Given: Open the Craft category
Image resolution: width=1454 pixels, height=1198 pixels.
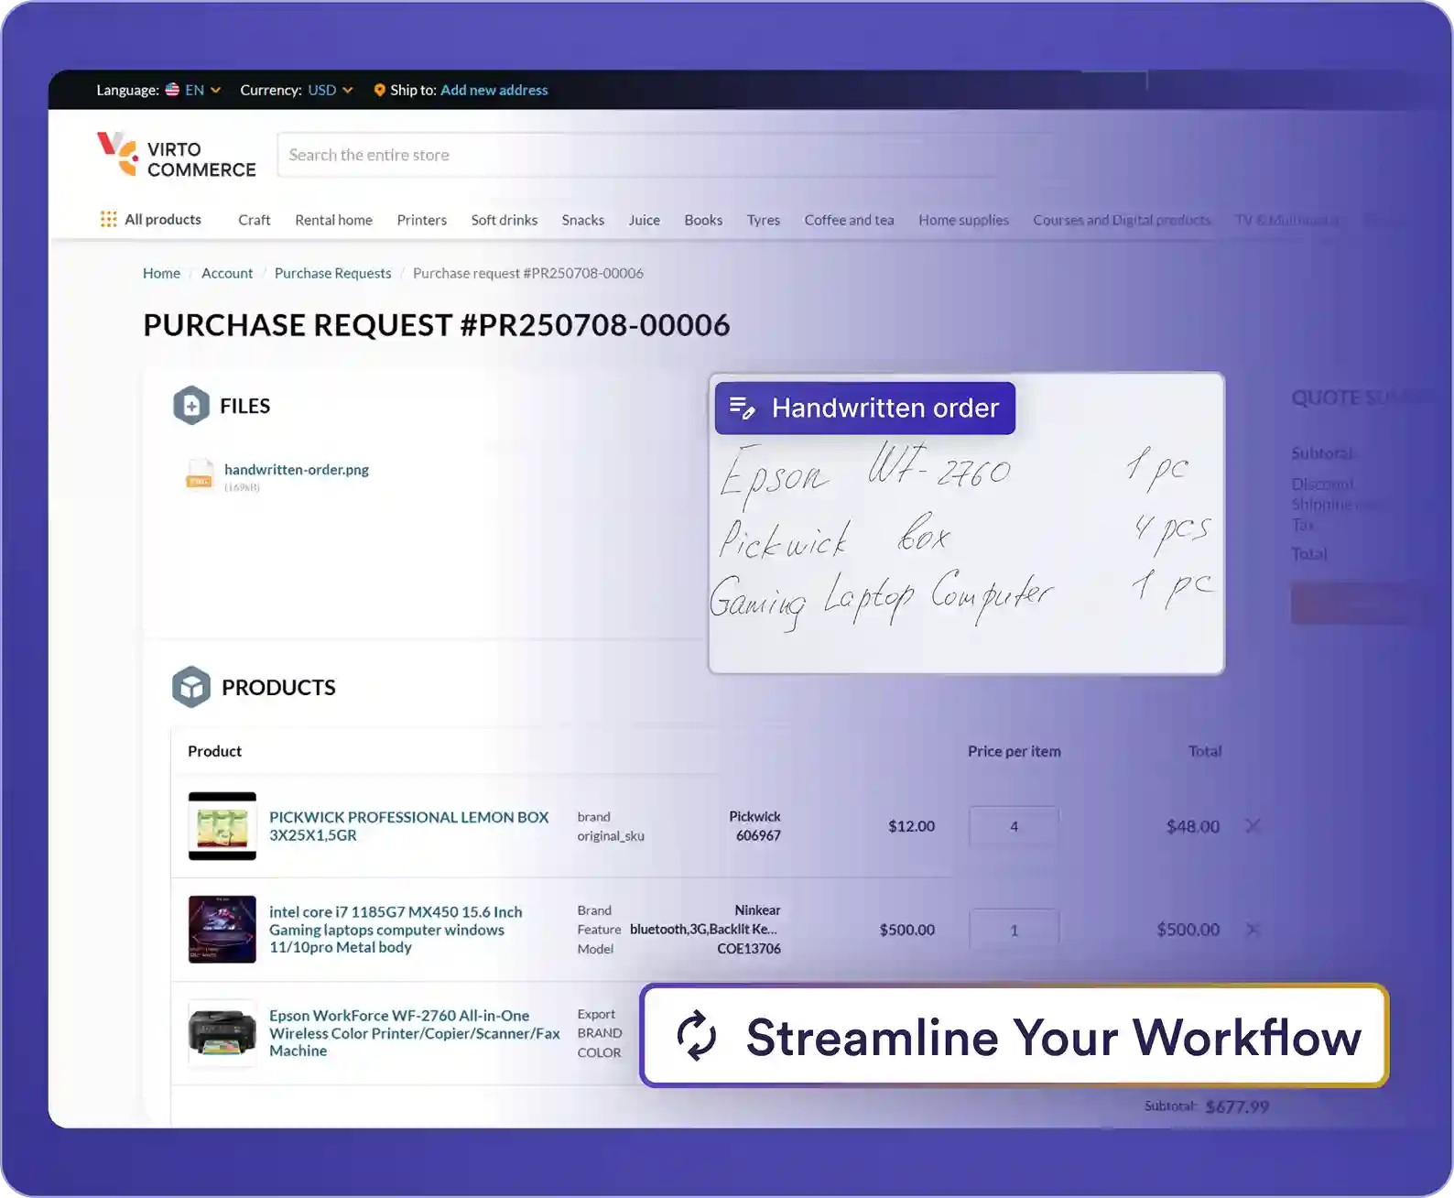Looking at the screenshot, I should click(x=255, y=220).
